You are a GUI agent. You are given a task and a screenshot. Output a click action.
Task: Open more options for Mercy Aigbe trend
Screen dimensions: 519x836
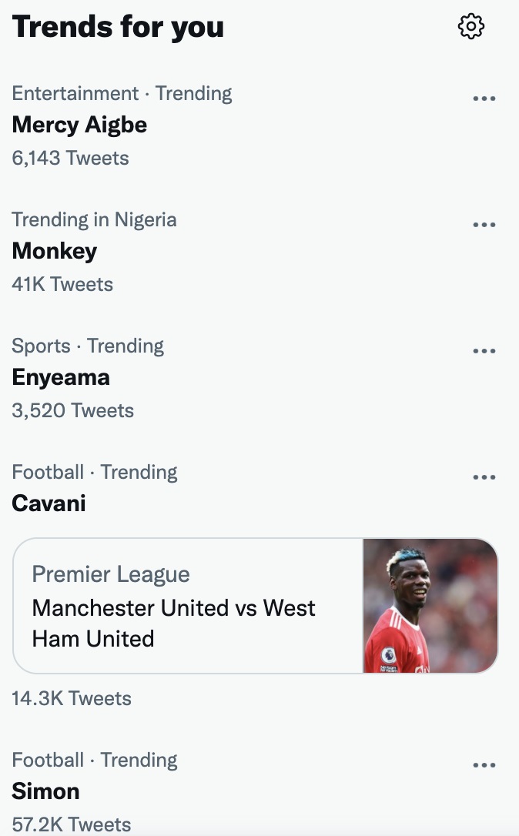coord(484,99)
